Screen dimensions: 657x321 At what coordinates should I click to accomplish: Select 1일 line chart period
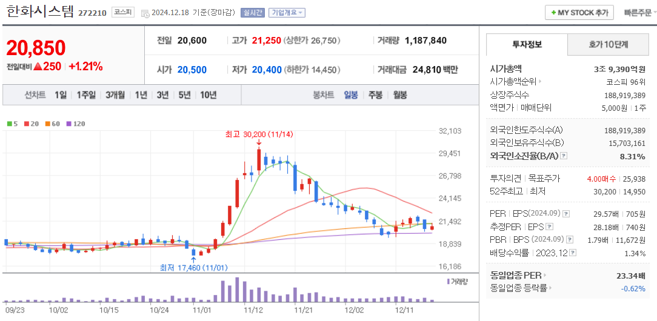[61, 95]
